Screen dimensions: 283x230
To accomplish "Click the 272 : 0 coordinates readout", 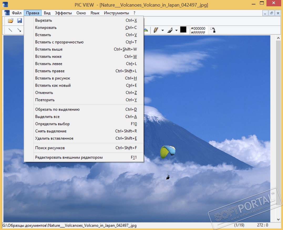I will click(263, 225).
